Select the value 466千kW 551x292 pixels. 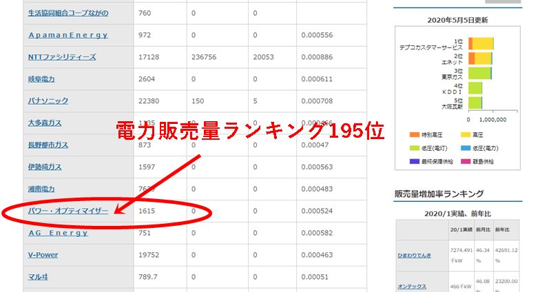(461, 286)
